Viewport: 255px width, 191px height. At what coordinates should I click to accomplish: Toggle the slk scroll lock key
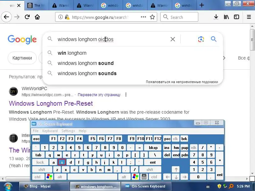click(176, 139)
